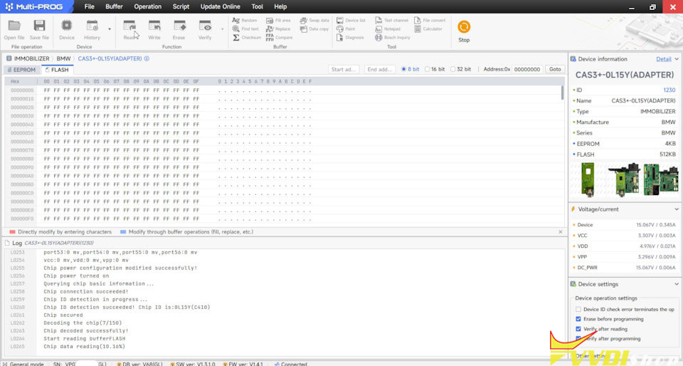Click the Fill area tool
The image size is (683, 366).
(278, 21)
